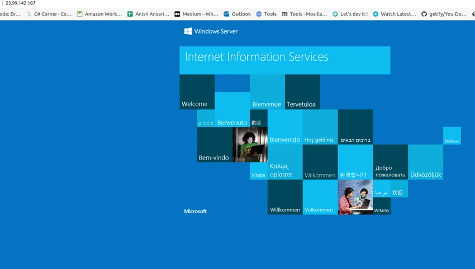Click the Arabic welcome tile

click(x=381, y=189)
